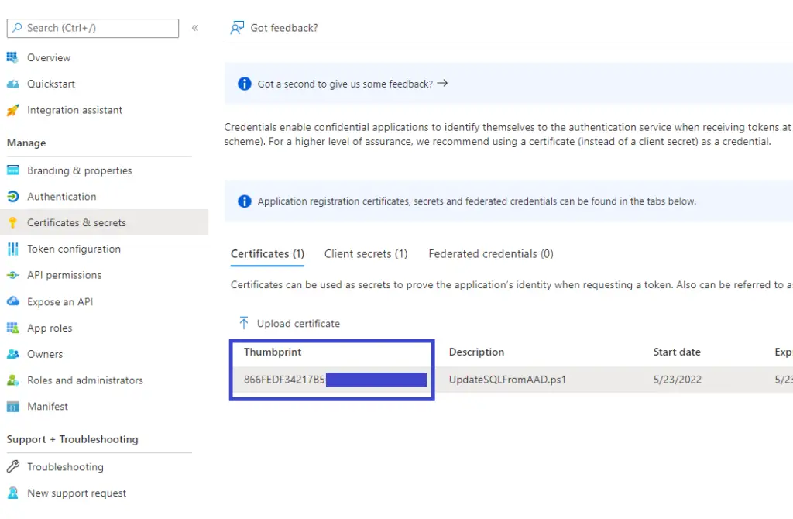Click the Overview grid icon
Screen dimensions: 793x519
pos(12,57)
